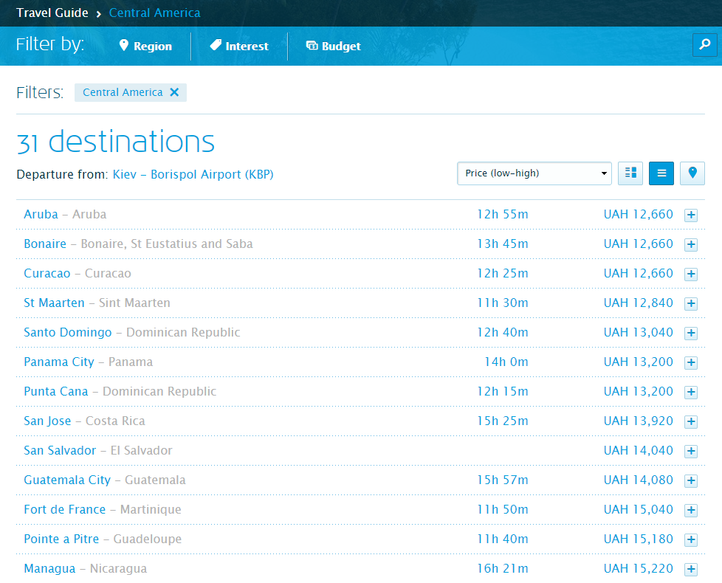Open the Guatemala City destination link
This screenshot has height=583, width=722.
coord(67,480)
